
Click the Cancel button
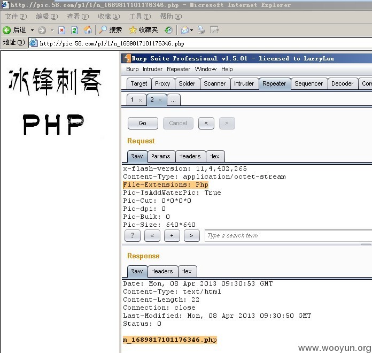tap(178, 123)
